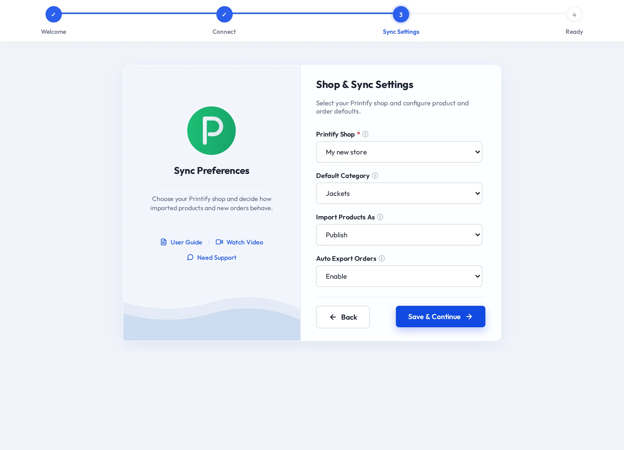Click the Sync Preferences heading

(x=211, y=171)
